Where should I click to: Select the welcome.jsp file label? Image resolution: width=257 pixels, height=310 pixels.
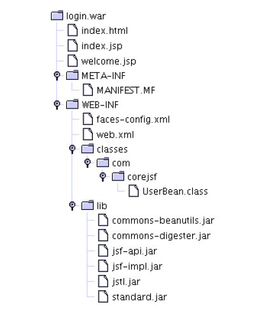coord(109,61)
